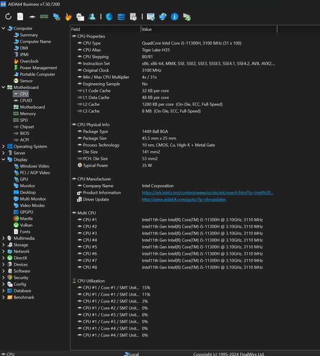This screenshot has height=356, width=320.
Task: Click the L3 Cache row
Action: (x=173, y=111)
